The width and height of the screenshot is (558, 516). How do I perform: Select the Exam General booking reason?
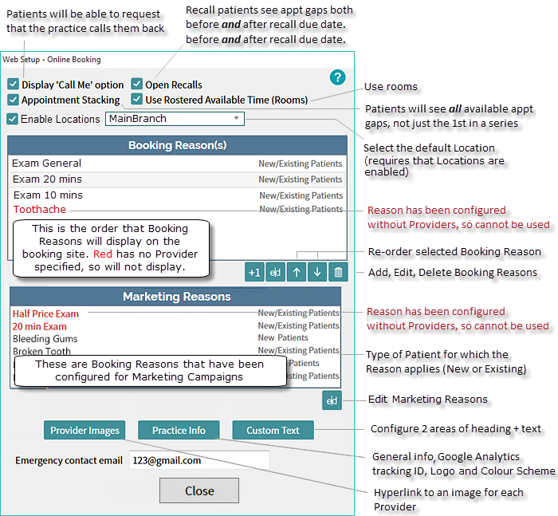pos(177,163)
